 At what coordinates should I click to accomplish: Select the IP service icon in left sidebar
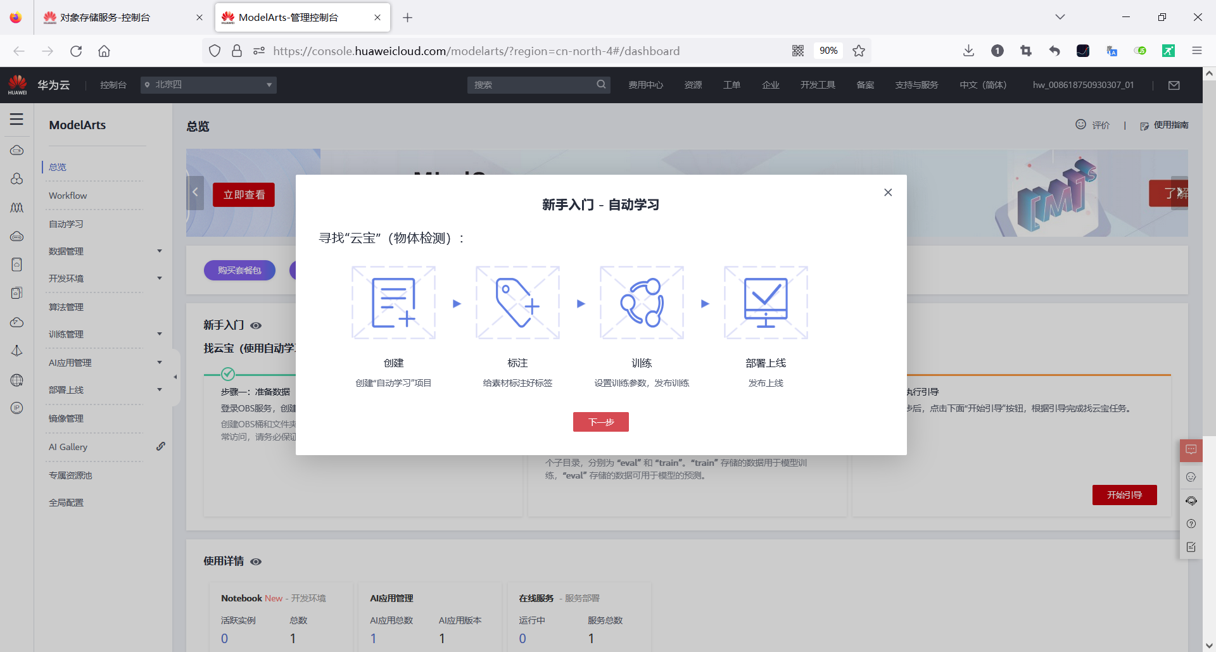(16, 408)
